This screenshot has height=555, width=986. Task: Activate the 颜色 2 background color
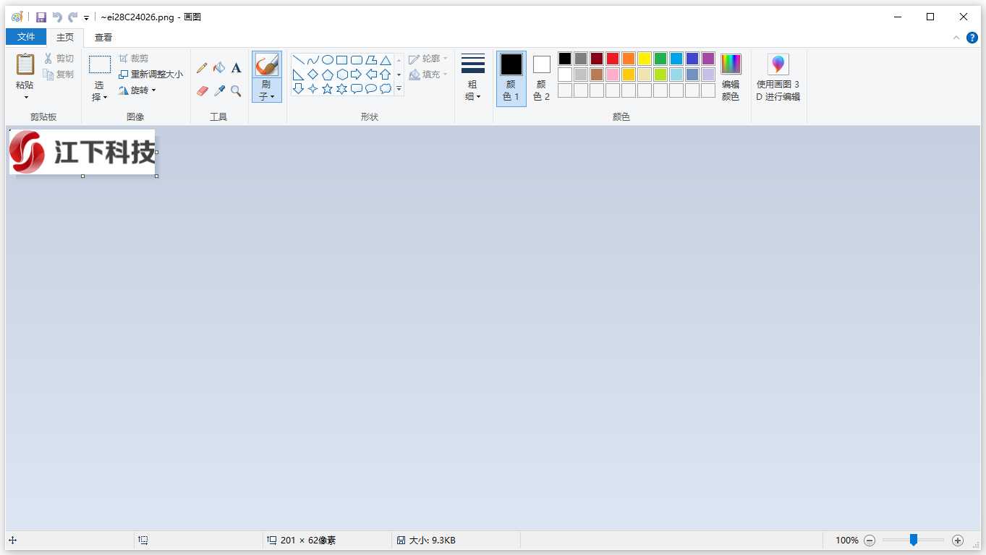(x=541, y=77)
